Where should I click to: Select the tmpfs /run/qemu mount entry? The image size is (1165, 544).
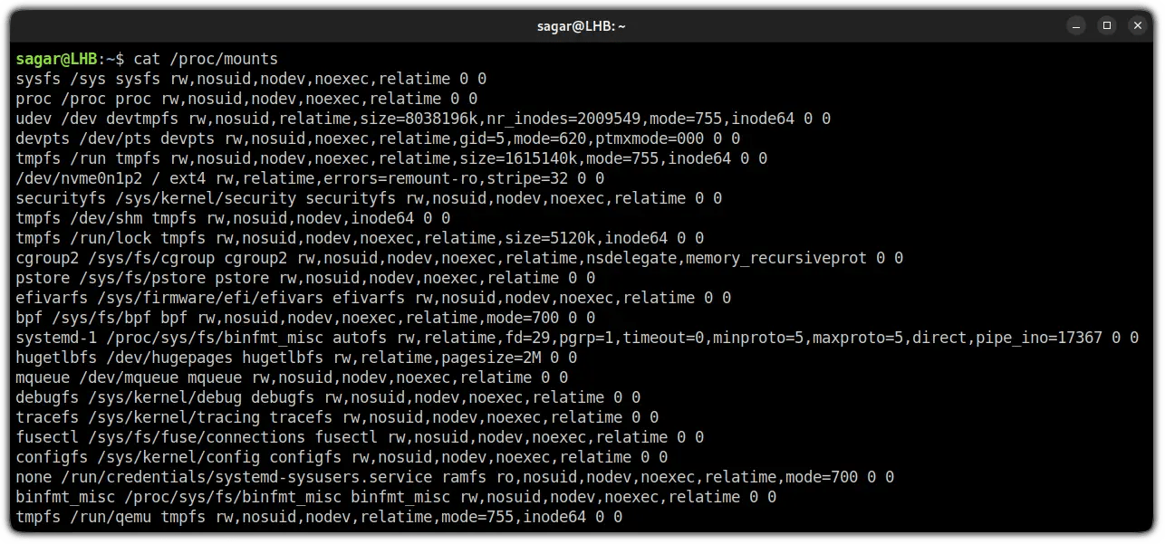(317, 516)
